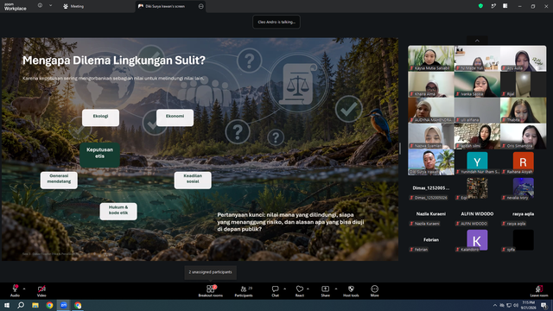Click the Keputusan etis green box
Screen dimensions: 553x311
pyautogui.click(x=100, y=155)
